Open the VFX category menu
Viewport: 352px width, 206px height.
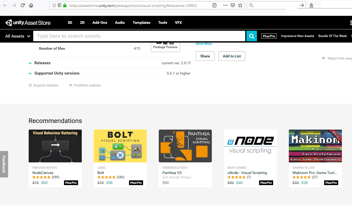point(178,23)
